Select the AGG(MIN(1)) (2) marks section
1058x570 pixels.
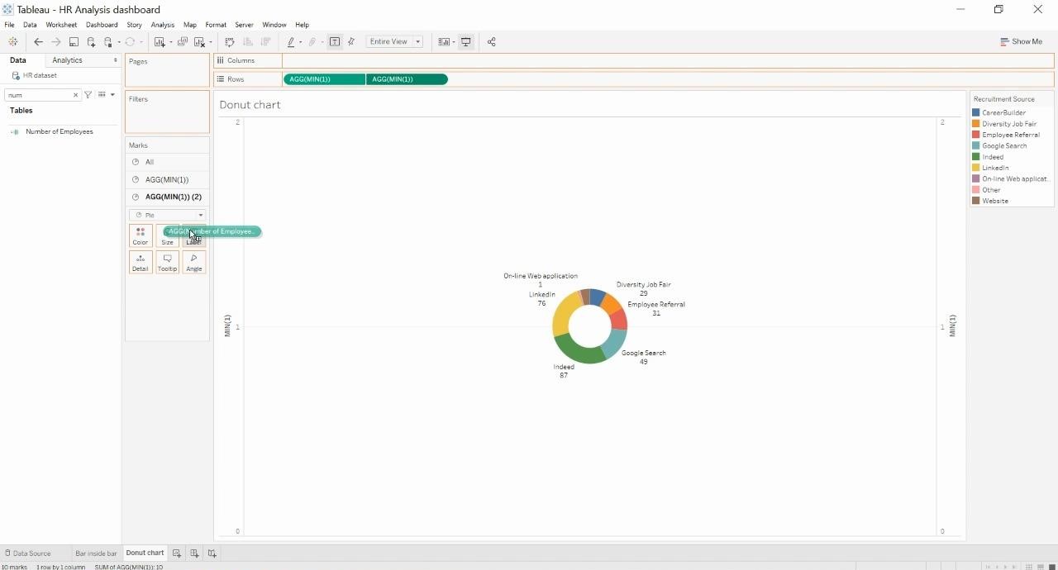tap(167, 197)
